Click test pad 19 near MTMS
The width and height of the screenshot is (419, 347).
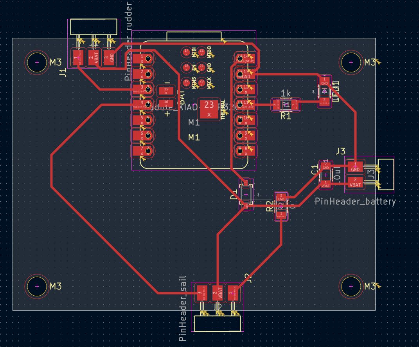tap(186, 82)
